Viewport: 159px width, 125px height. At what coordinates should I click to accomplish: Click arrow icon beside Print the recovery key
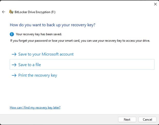tap(14, 75)
